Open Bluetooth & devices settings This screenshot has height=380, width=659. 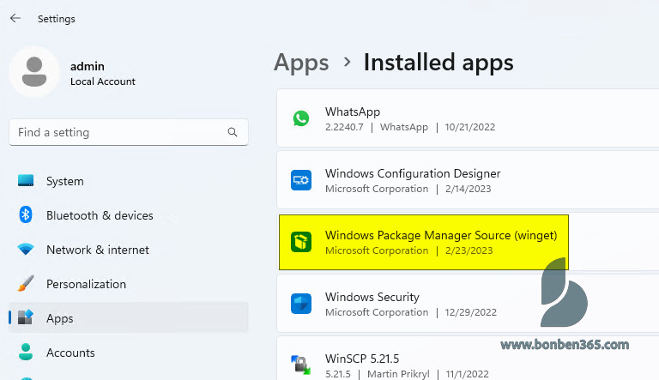tap(100, 215)
